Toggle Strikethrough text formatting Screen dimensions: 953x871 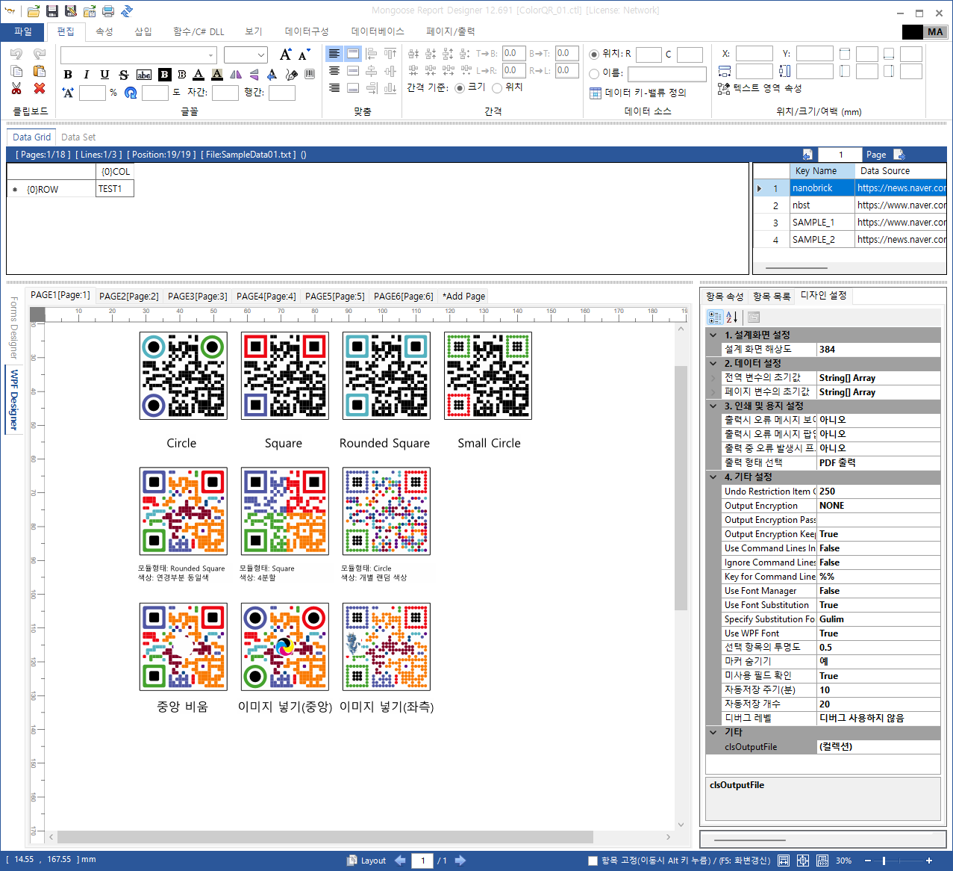click(x=124, y=75)
